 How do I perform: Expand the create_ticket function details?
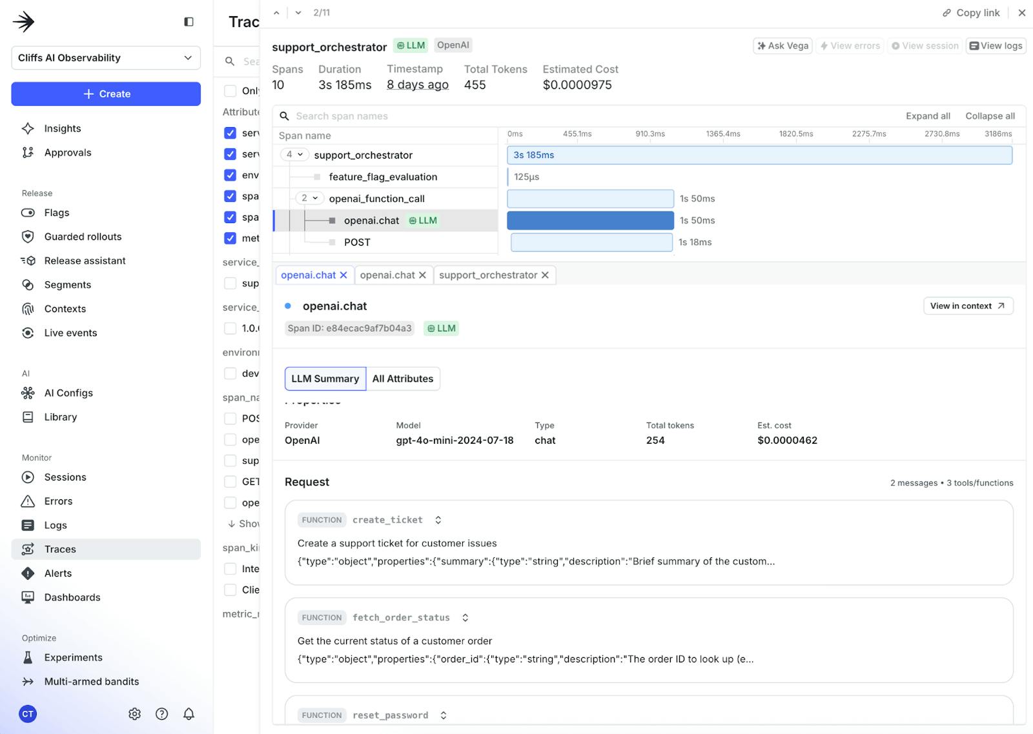click(x=438, y=520)
